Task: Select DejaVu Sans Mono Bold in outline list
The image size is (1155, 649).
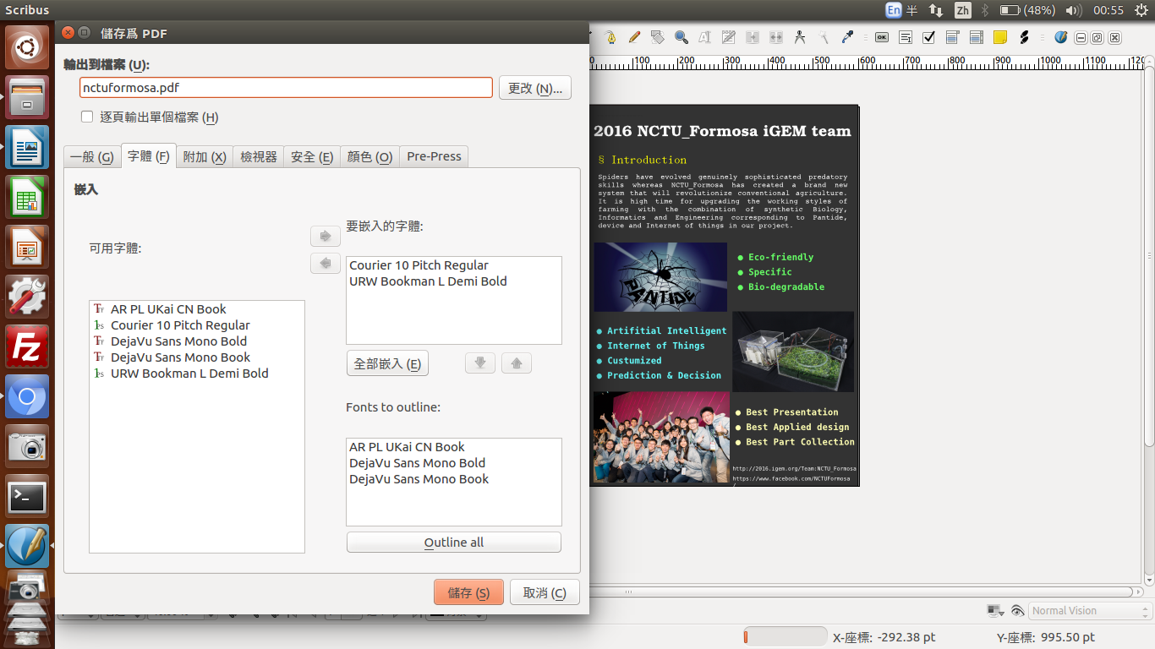Action: [417, 463]
